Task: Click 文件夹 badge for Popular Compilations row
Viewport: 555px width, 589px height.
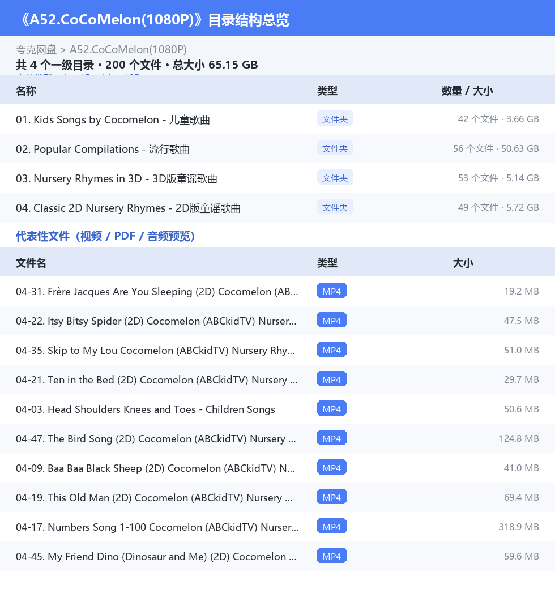Action: (x=335, y=148)
